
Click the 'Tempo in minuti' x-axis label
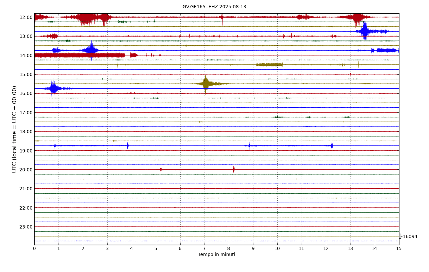(216, 255)
